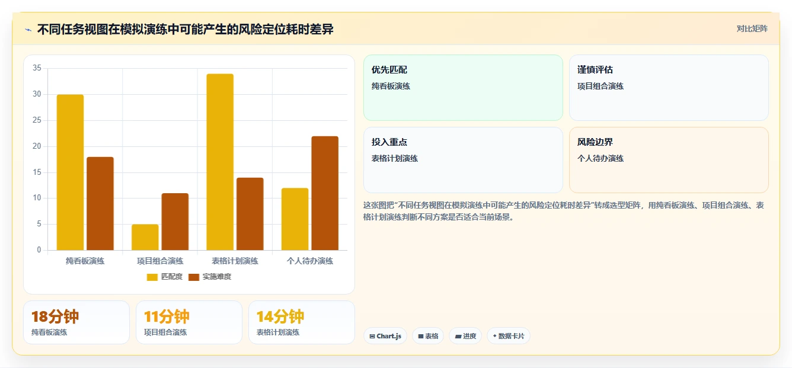Toggle the 实施难度 brown legend swatch
The width and height of the screenshot is (792, 368).
pyautogui.click(x=194, y=277)
